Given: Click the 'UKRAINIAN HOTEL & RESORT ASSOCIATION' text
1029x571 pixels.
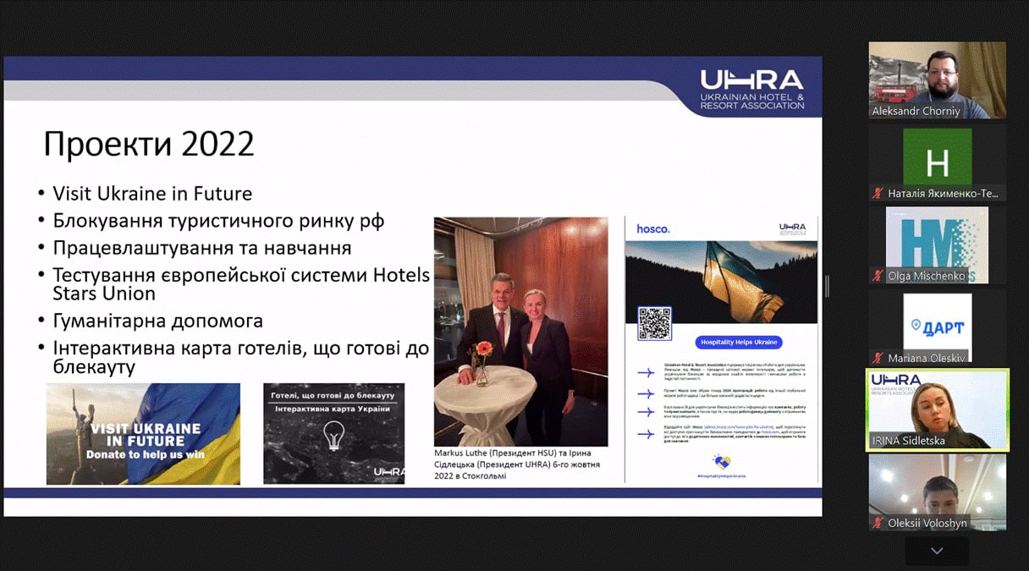Looking at the screenshot, I should (752, 102).
